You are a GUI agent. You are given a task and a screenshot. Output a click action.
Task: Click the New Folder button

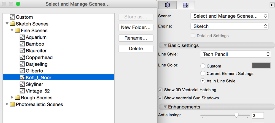tap(136, 27)
